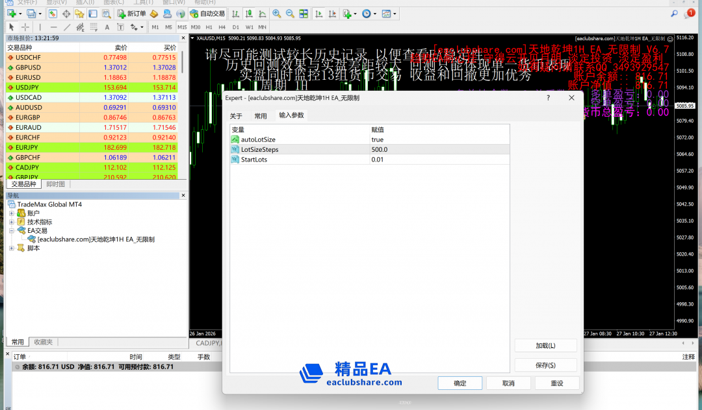Open 新订单 new order window

[x=132, y=14]
